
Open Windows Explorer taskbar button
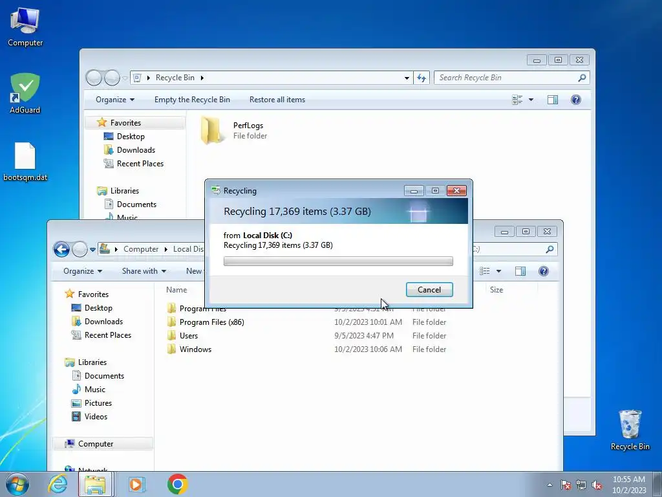[x=96, y=484]
